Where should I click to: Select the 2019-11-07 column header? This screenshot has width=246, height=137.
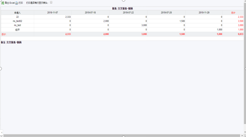click(53, 13)
